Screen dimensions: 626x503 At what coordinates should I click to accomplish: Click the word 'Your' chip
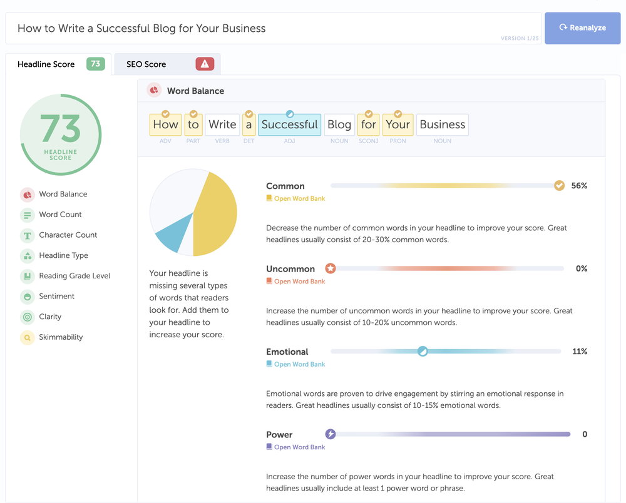point(398,124)
